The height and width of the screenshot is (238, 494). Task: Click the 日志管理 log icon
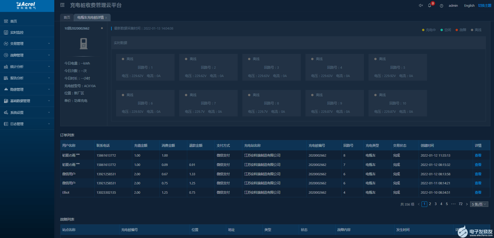coord(6,124)
